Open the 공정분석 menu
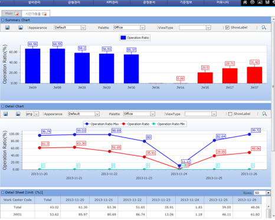 click(149, 2)
